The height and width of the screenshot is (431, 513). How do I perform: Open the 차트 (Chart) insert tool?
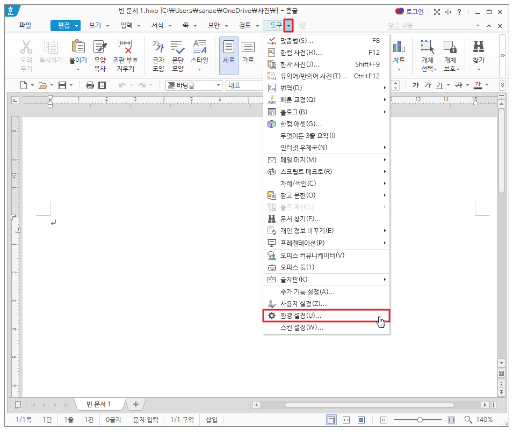pos(399,54)
